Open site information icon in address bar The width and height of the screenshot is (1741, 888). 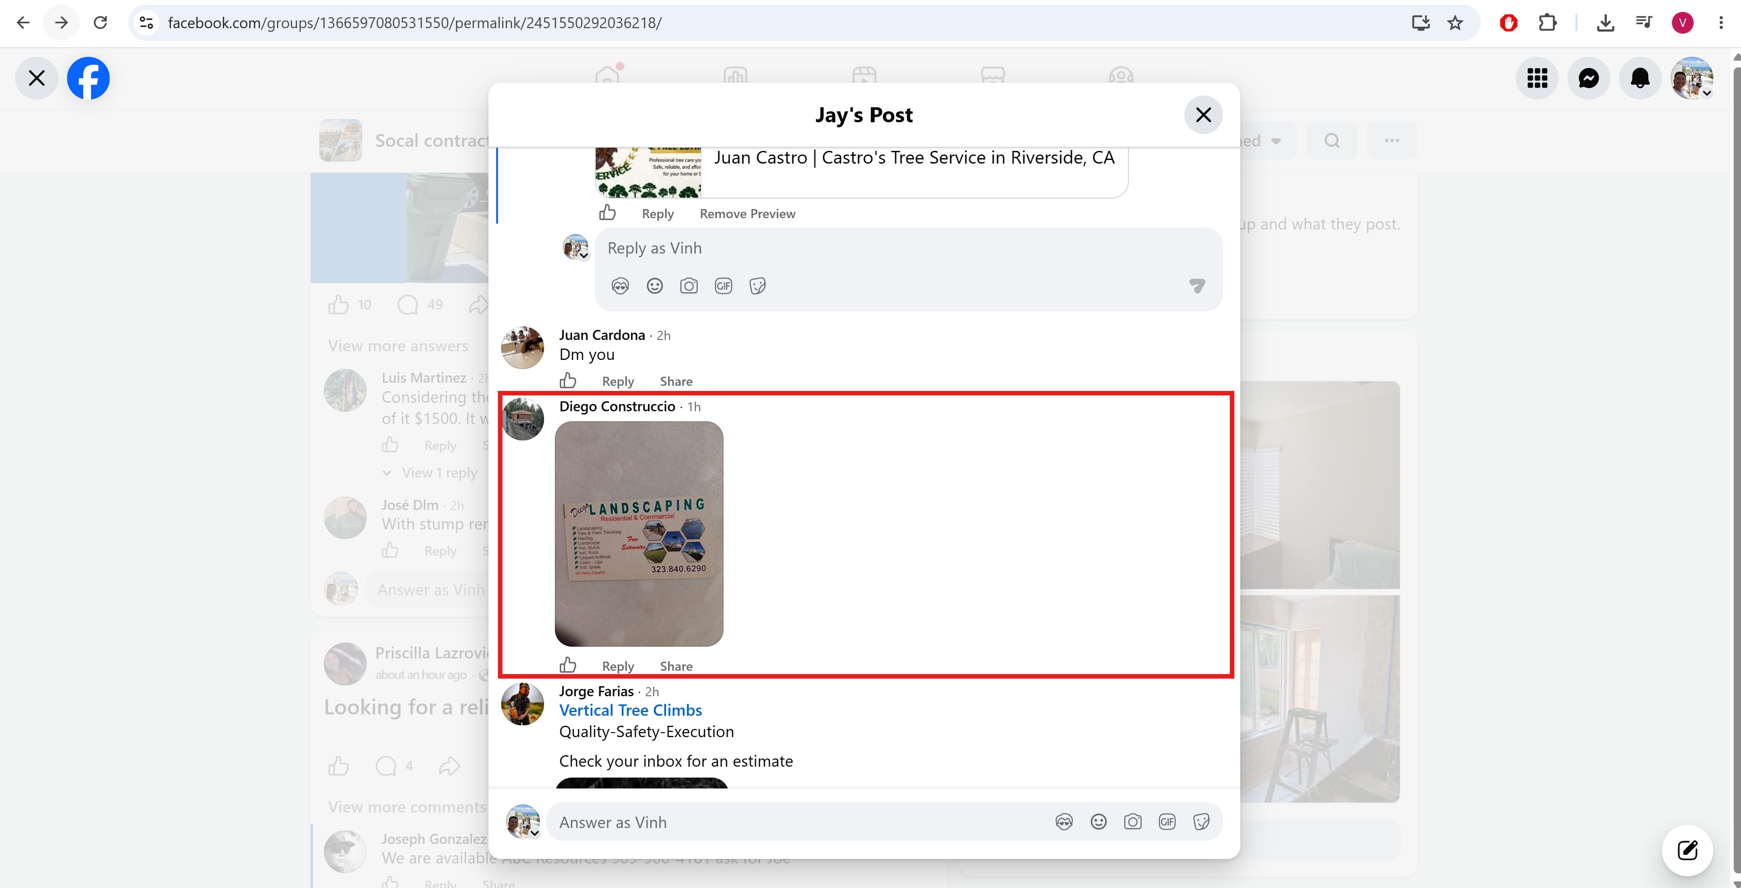pyautogui.click(x=146, y=23)
